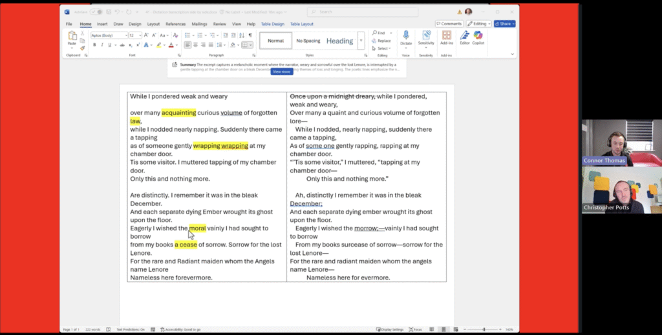
Task: Apply the red font color
Action: pos(171,45)
